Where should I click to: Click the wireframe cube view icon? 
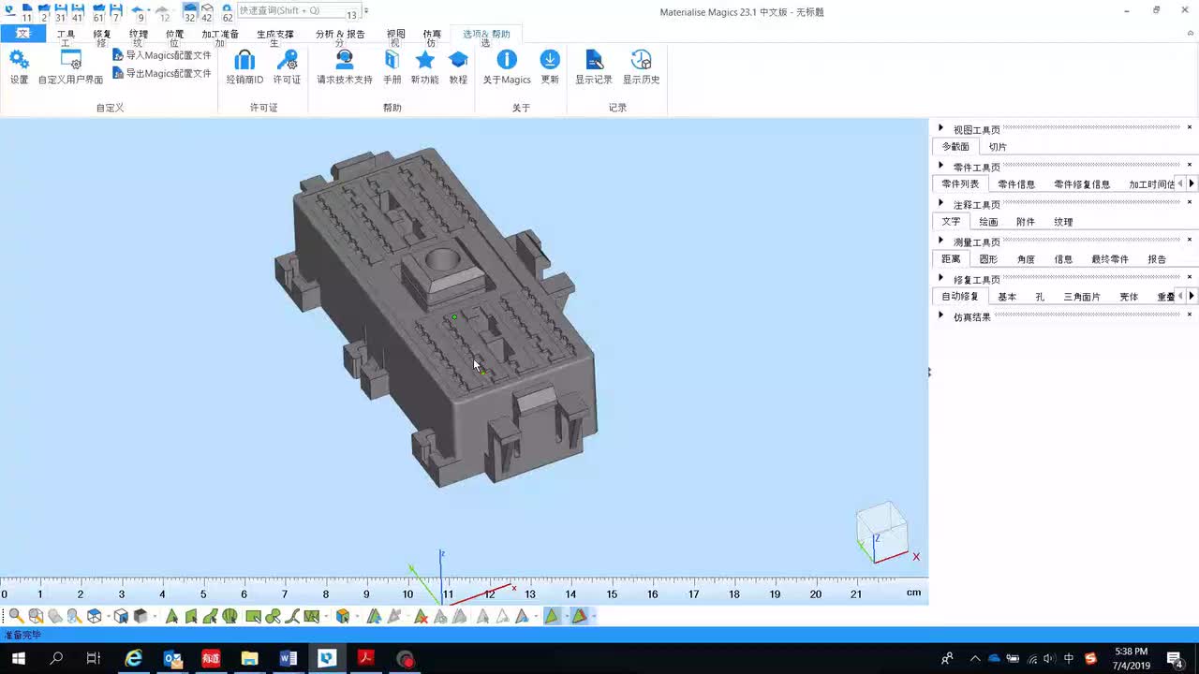tap(95, 616)
